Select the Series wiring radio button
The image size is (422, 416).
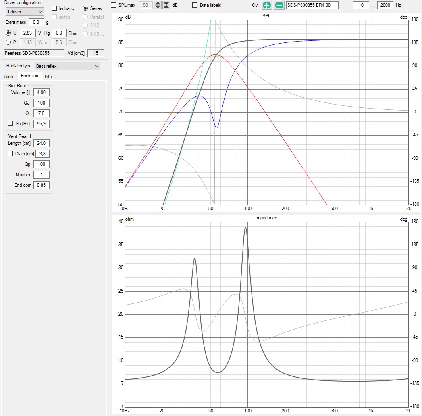(x=85, y=8)
